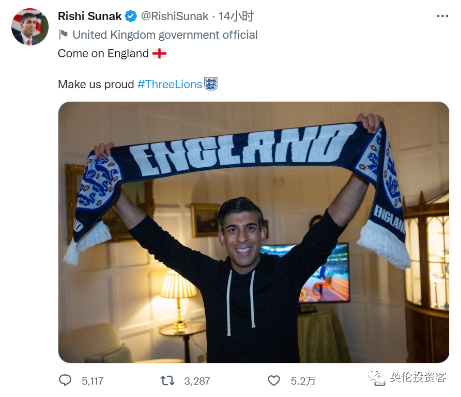Open the @RishiSunak handle link
461x397 pixels.
coord(175,16)
